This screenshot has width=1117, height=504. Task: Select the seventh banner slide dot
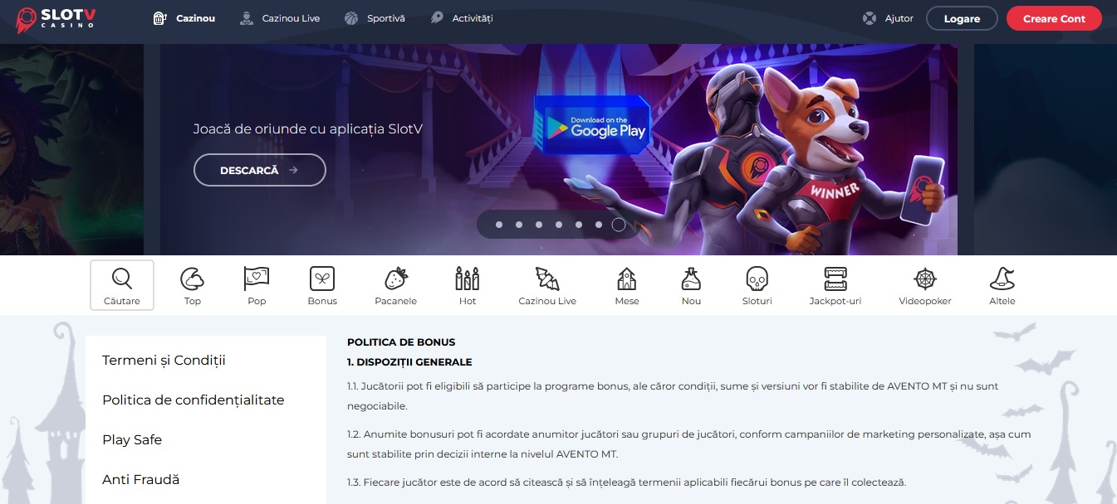[619, 225]
